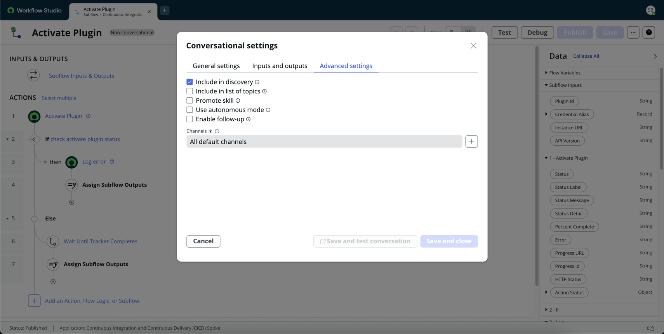Click Select multiple link
Viewport: 664px width, 334px height.
pos(59,98)
